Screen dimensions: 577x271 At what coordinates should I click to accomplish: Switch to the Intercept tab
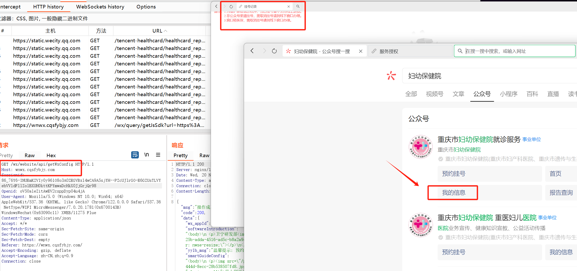pos(10,7)
